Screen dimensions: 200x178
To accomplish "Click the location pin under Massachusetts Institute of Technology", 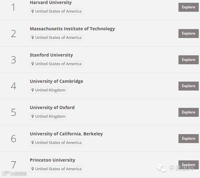I will (x=33, y=38).
